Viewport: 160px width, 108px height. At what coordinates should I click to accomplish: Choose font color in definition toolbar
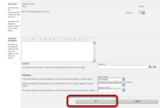coord(79,40)
